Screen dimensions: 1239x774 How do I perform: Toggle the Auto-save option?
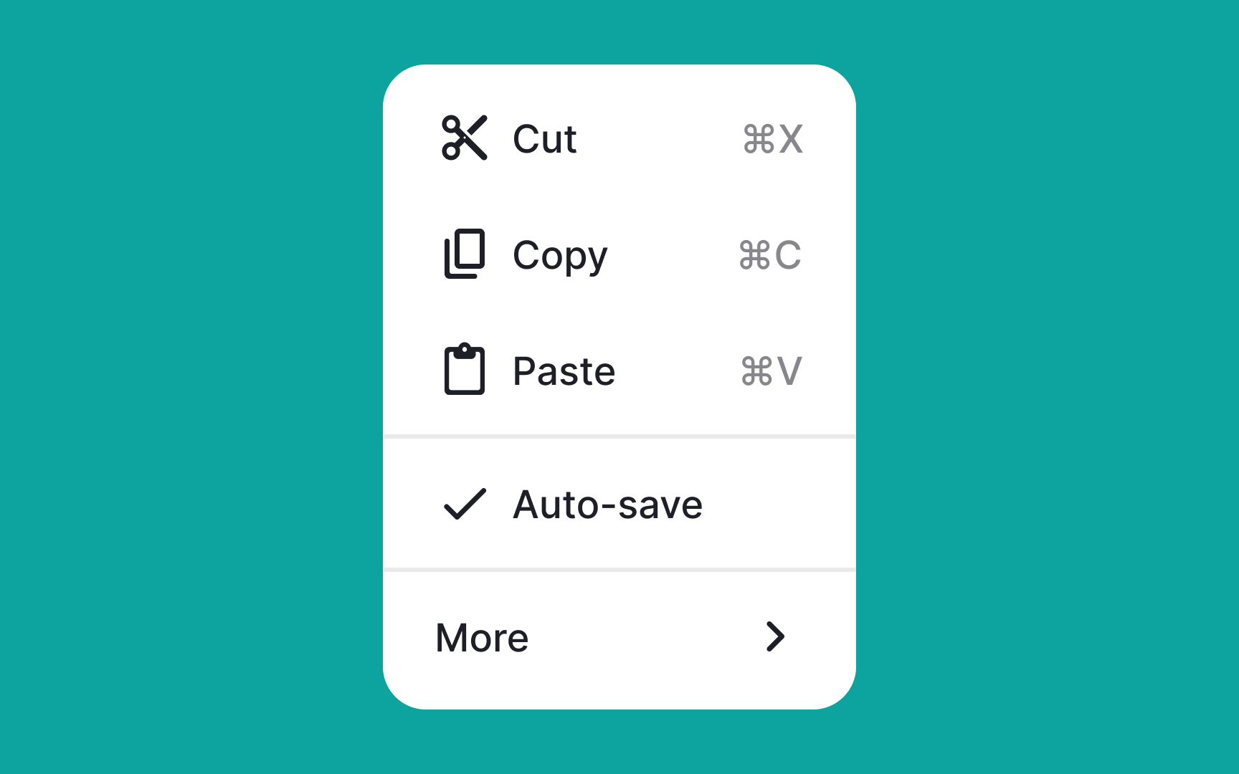coord(619,504)
